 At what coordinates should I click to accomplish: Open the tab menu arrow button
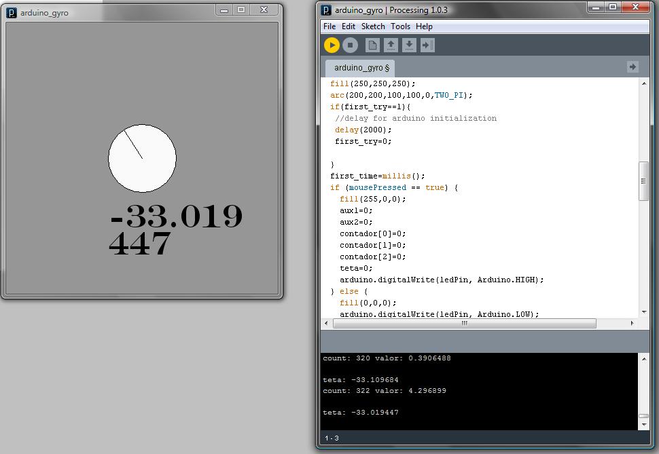(x=633, y=67)
